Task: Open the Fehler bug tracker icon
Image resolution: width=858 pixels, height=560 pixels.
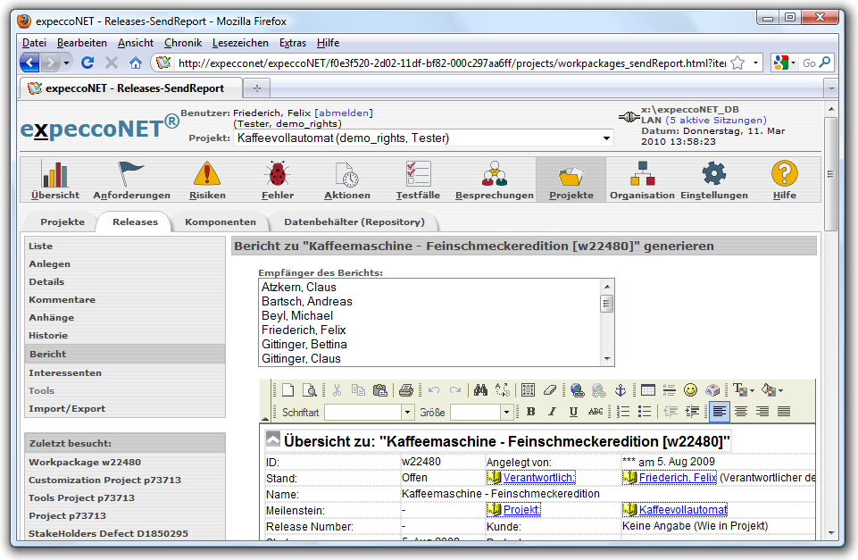Action: coord(278,180)
